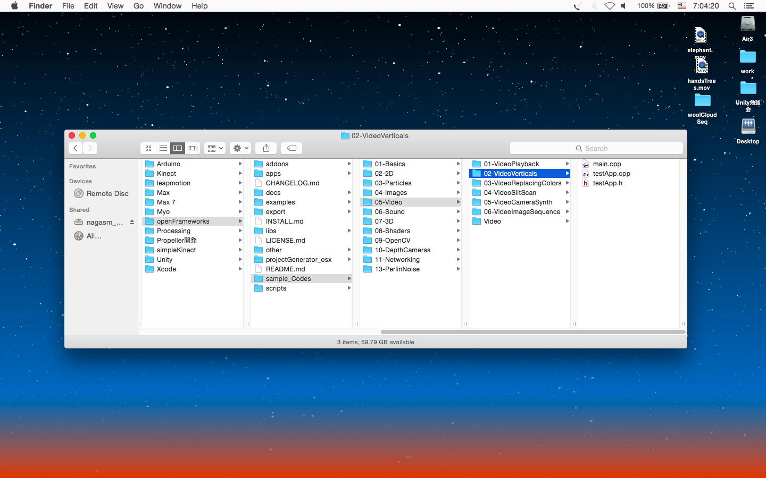Open the File menu
The image size is (766, 478).
68,6
